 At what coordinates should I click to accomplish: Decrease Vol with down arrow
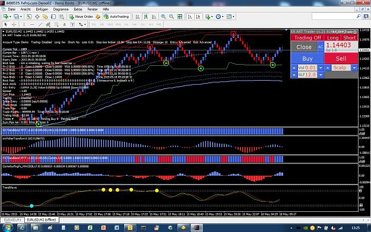321,68
